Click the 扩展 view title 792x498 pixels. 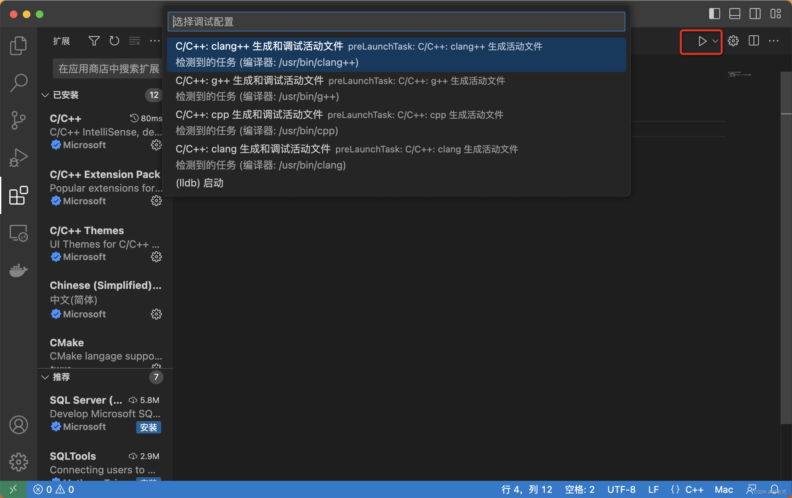coord(62,41)
